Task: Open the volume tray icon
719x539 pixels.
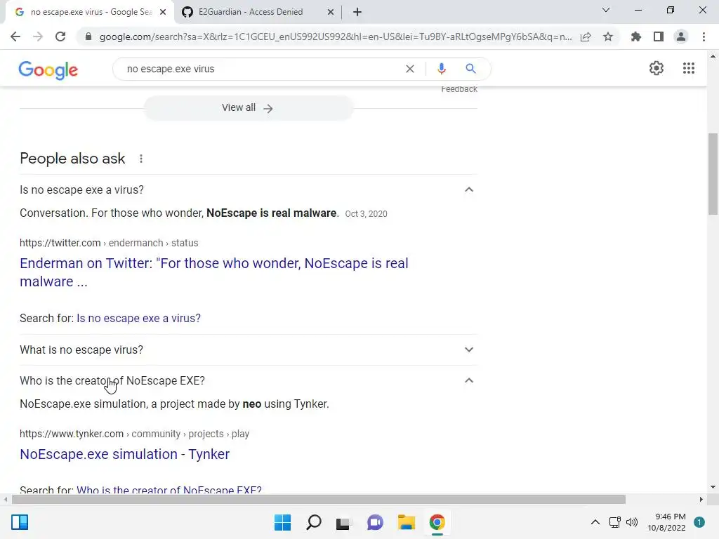Action: click(x=632, y=522)
